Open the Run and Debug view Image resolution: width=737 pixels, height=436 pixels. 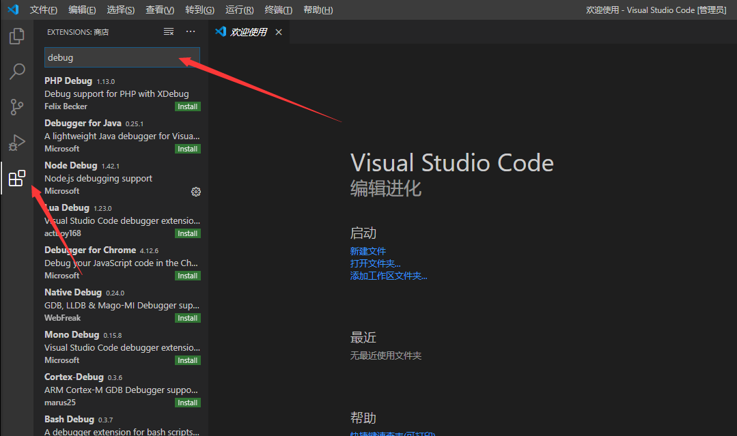point(17,143)
